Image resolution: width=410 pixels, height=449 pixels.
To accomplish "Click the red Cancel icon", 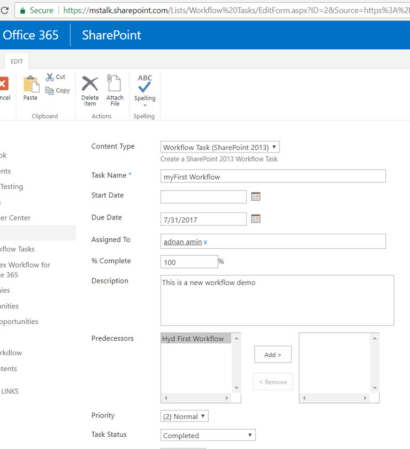I will tap(3, 83).
